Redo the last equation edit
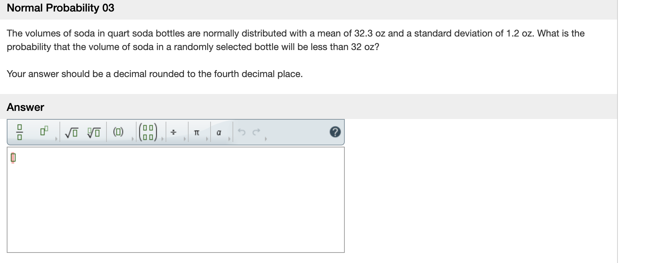Viewport: 655px width, 263px height. tap(256, 132)
